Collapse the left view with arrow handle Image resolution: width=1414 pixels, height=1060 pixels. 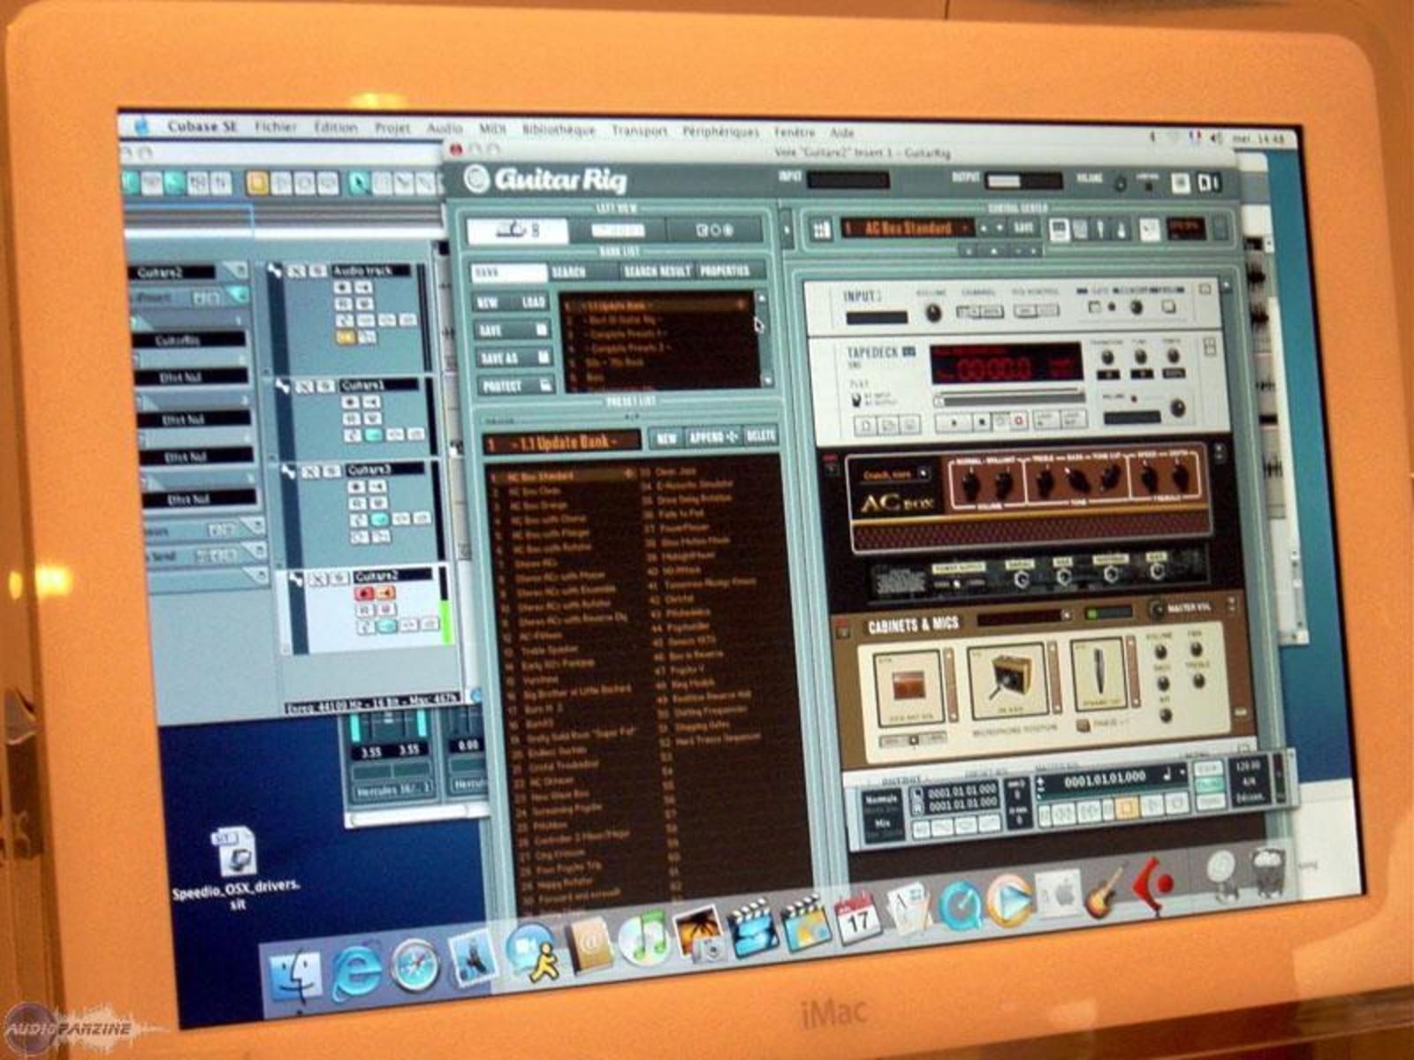(787, 231)
